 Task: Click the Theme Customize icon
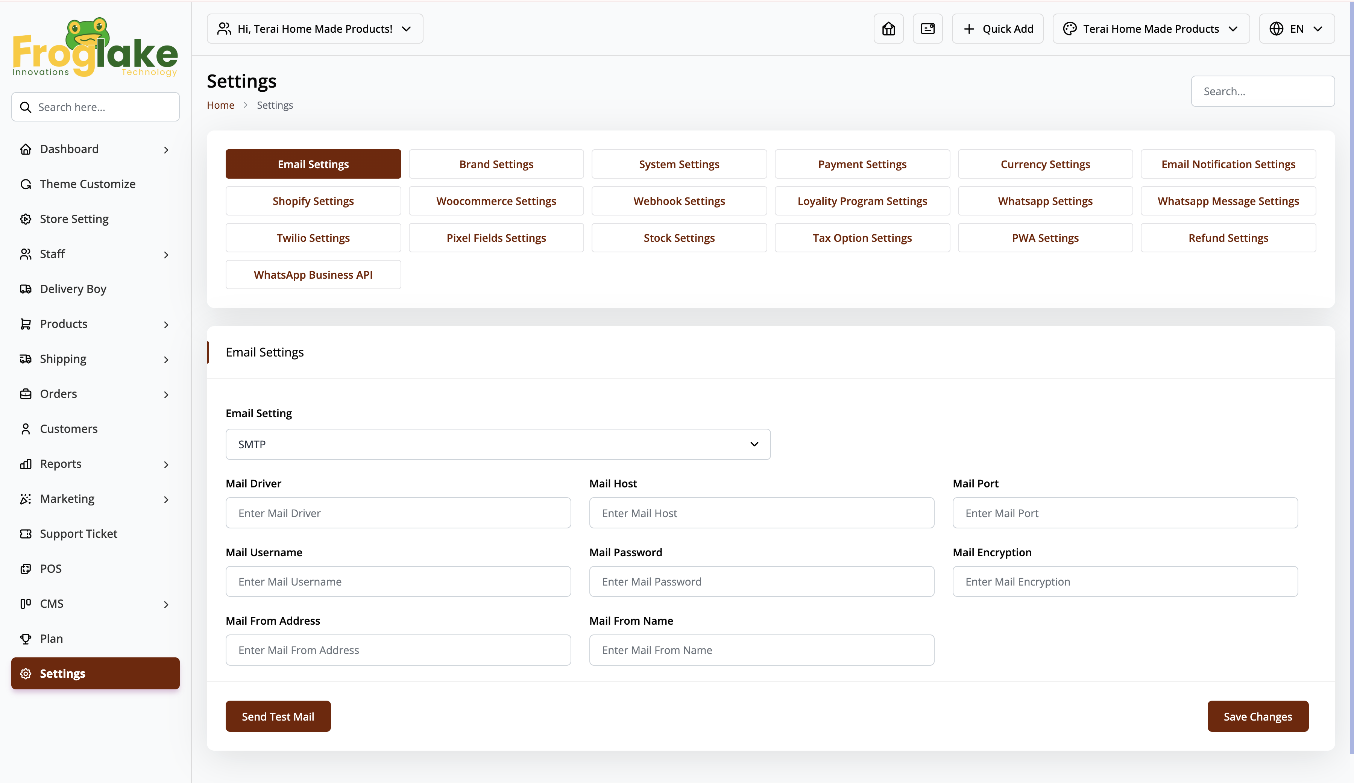25,184
